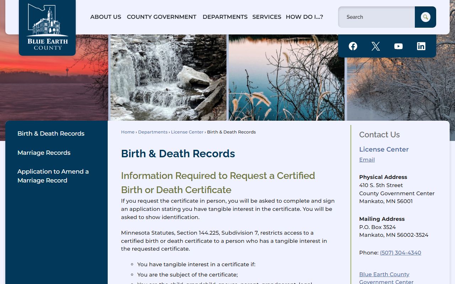Click the 'Mailing Address' label

point(382,219)
